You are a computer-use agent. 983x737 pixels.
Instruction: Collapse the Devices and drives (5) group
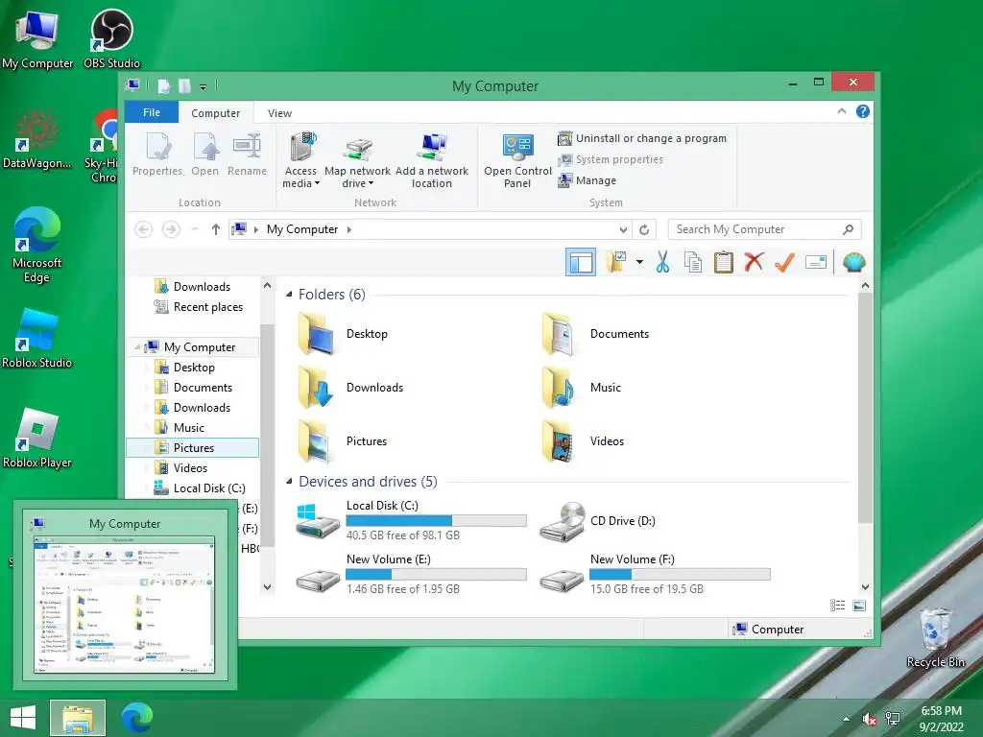click(289, 482)
